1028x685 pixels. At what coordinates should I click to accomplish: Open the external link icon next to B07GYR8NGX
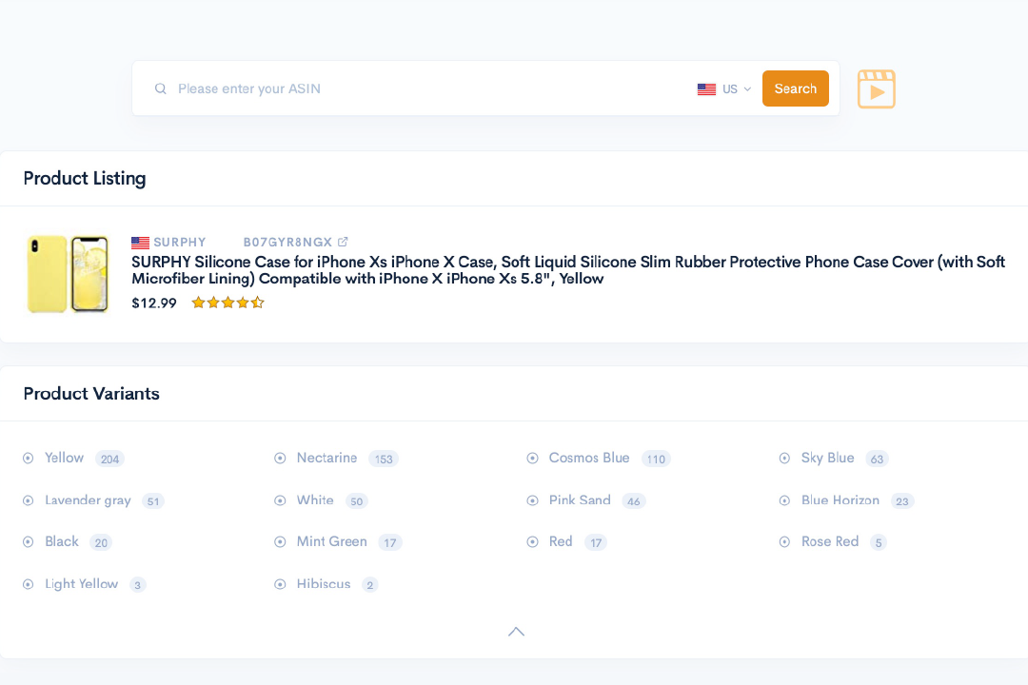pos(343,242)
